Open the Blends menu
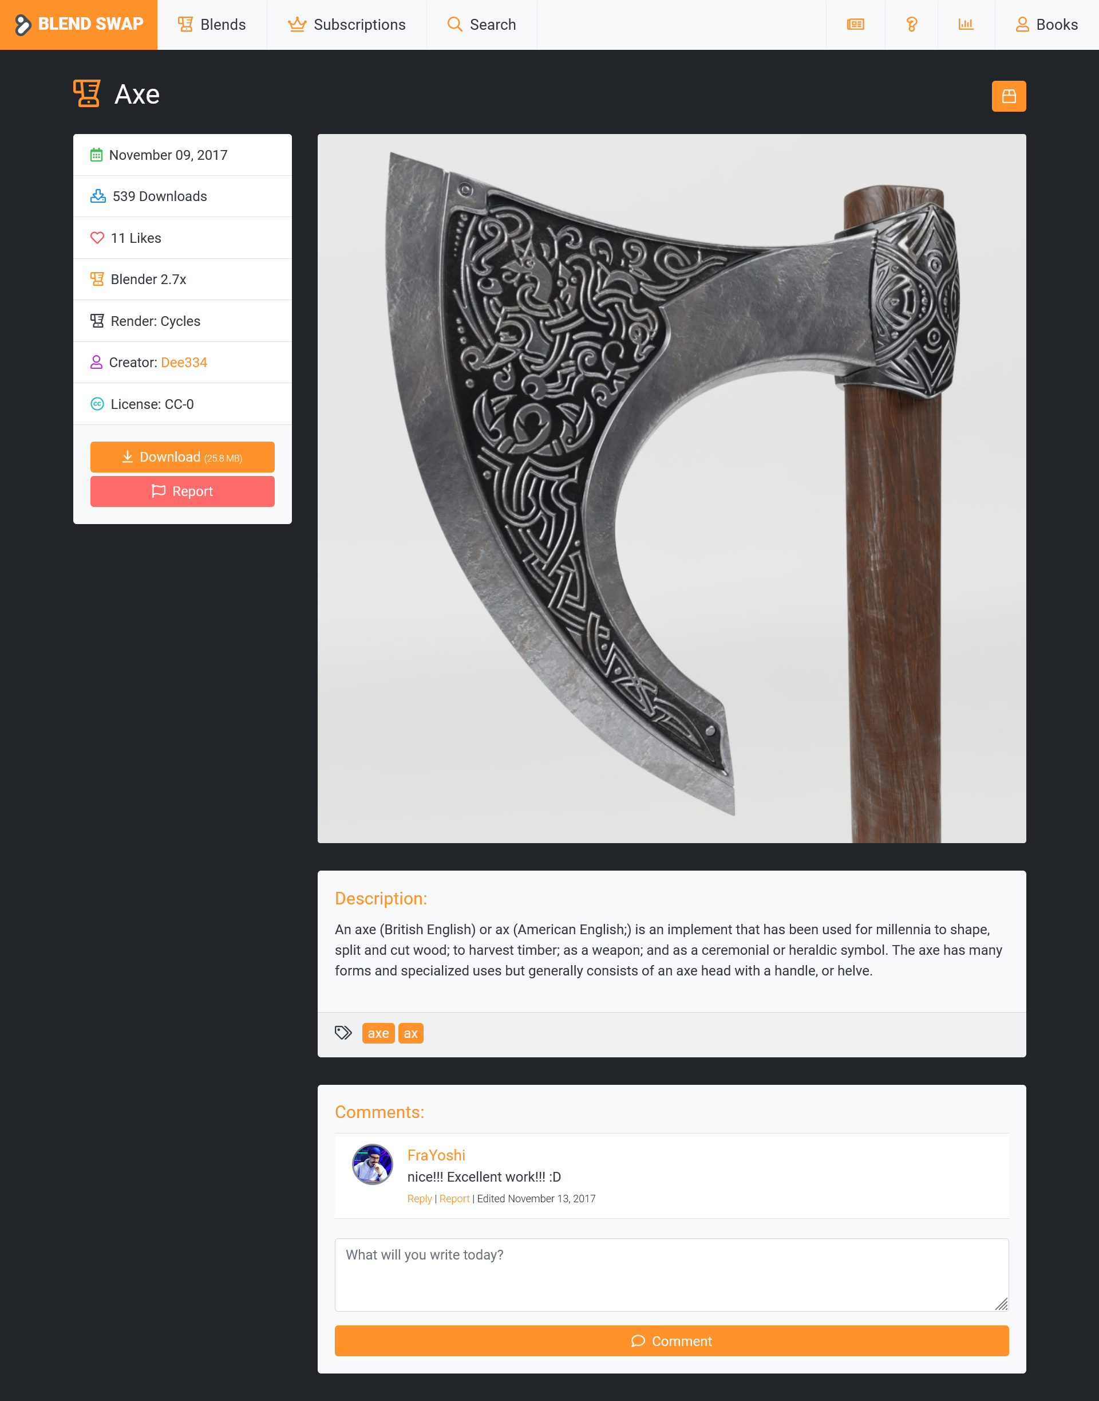The width and height of the screenshot is (1099, 1401). point(212,25)
